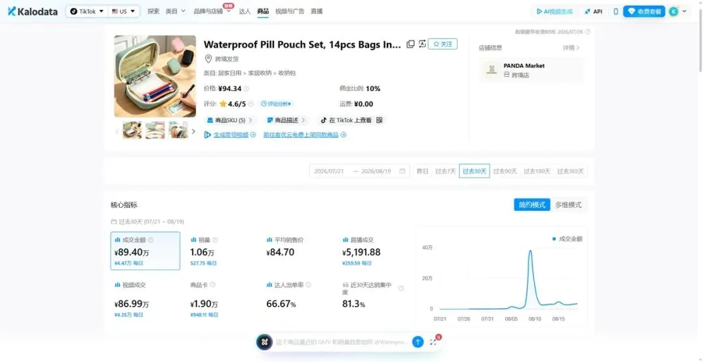Expand 商品描述 details
The image size is (703, 362).
(286, 120)
